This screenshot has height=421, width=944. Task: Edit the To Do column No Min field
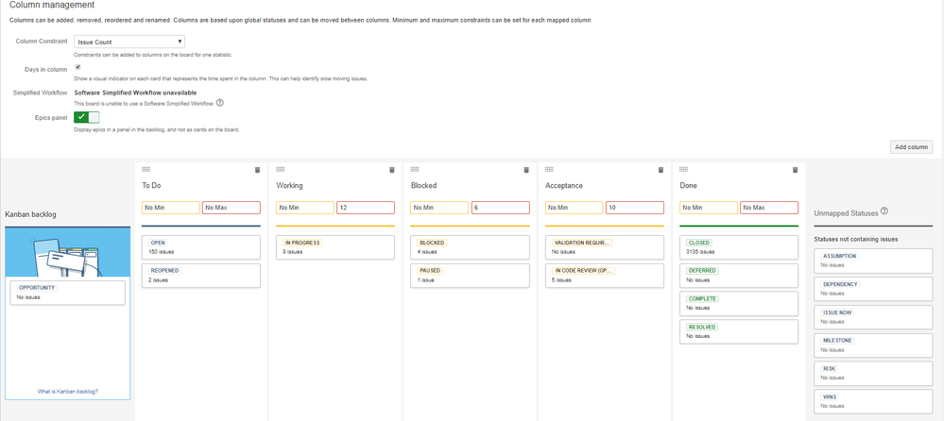[x=170, y=208]
